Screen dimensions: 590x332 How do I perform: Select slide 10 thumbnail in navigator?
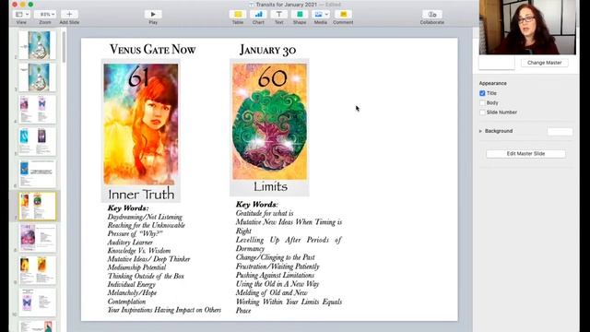tap(37, 302)
